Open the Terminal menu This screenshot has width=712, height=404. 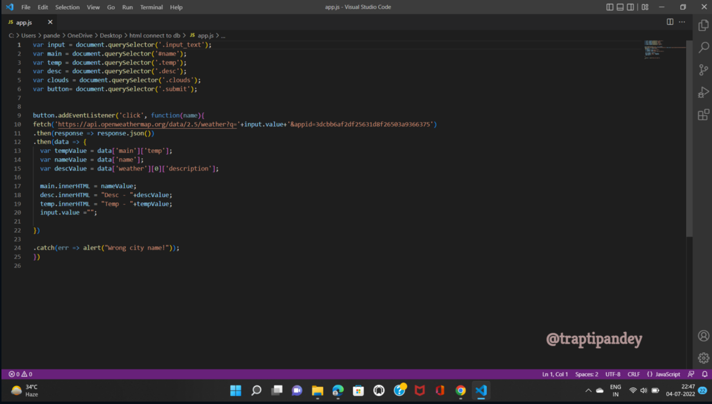tap(151, 7)
